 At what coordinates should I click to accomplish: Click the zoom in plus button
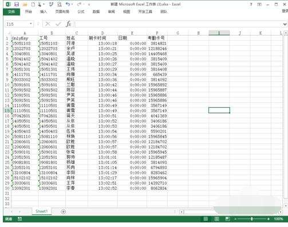pyautogui.click(x=269, y=219)
